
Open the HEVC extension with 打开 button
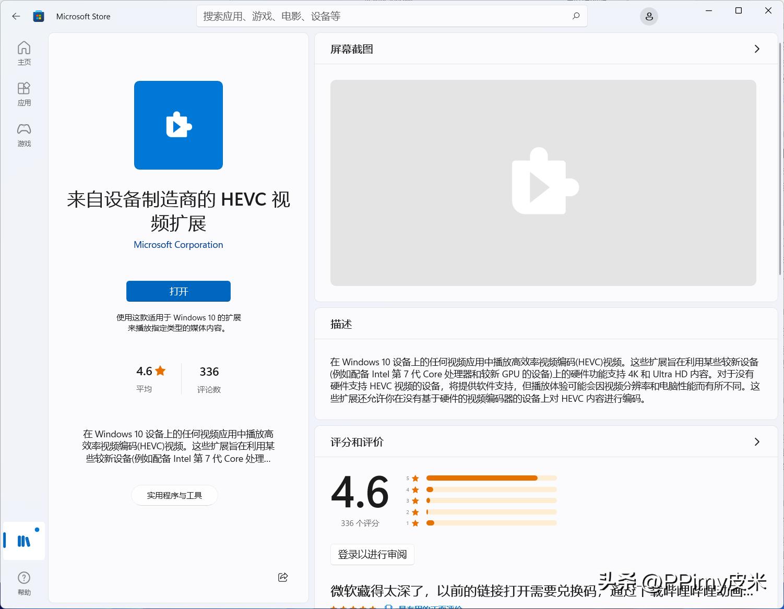[178, 291]
